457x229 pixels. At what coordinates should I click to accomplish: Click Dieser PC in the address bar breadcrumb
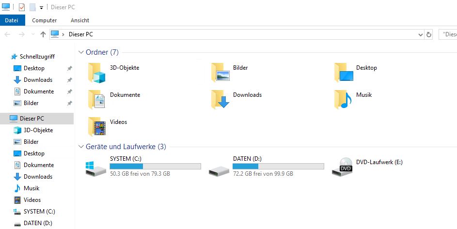[81, 34]
